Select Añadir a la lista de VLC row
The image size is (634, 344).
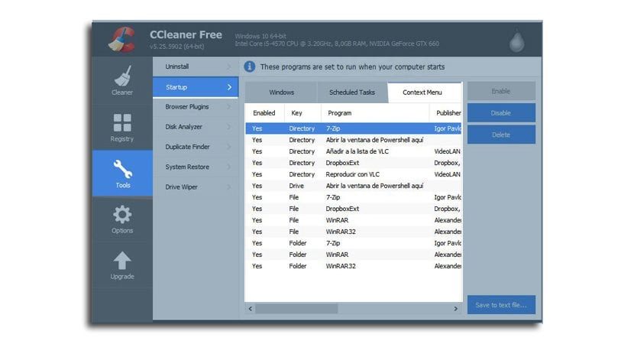tap(354, 151)
